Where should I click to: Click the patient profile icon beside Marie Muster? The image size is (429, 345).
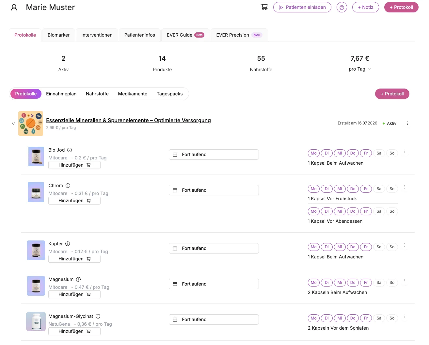(14, 7)
